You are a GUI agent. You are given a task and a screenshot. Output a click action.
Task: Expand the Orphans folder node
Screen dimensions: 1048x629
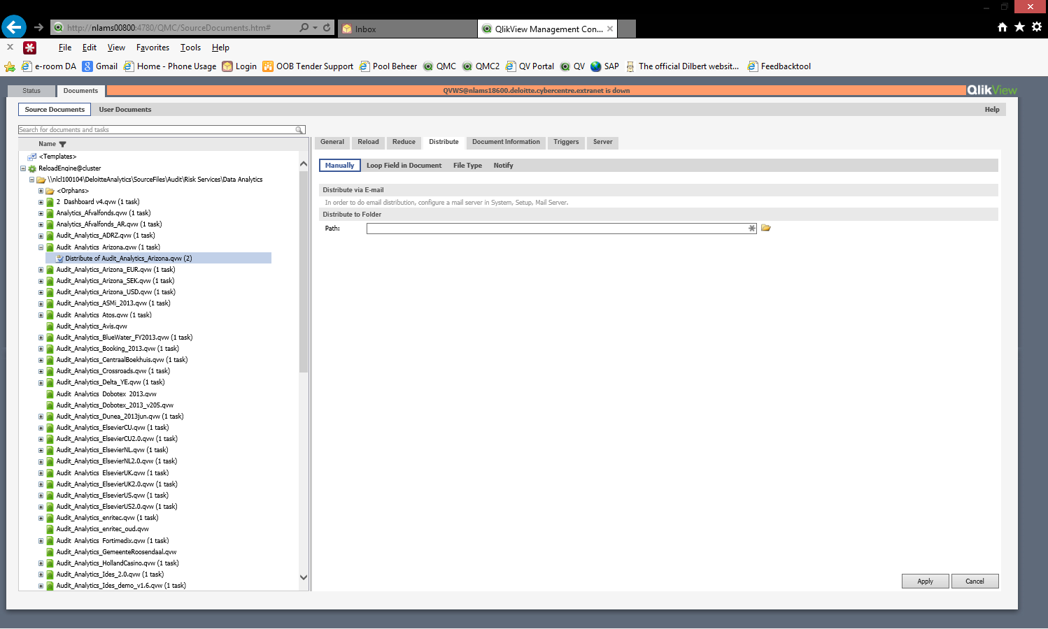click(x=41, y=191)
